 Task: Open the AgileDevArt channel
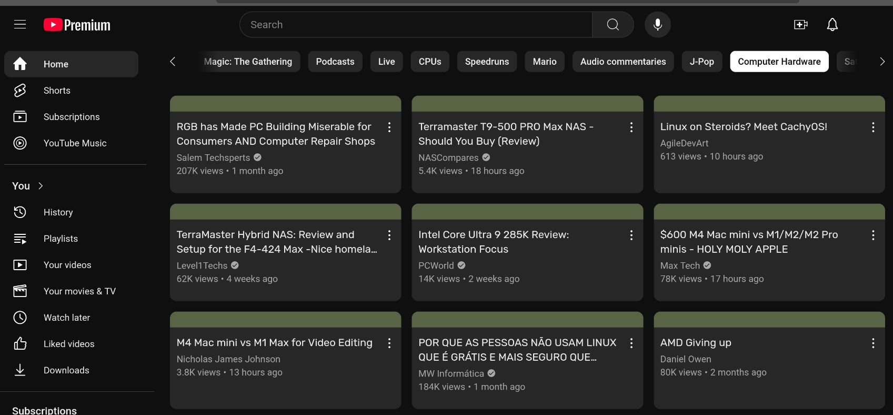click(684, 143)
